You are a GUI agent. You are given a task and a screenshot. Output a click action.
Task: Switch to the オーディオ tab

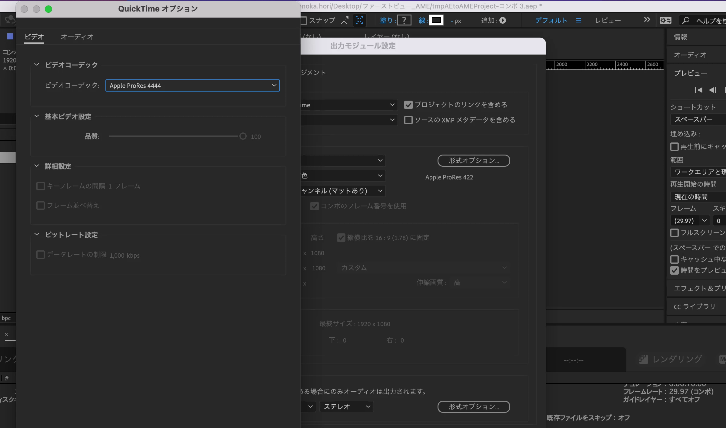point(77,37)
